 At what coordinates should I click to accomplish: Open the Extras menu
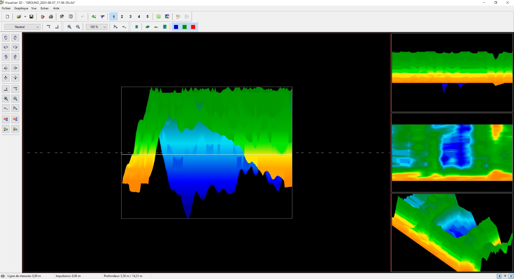click(44, 8)
